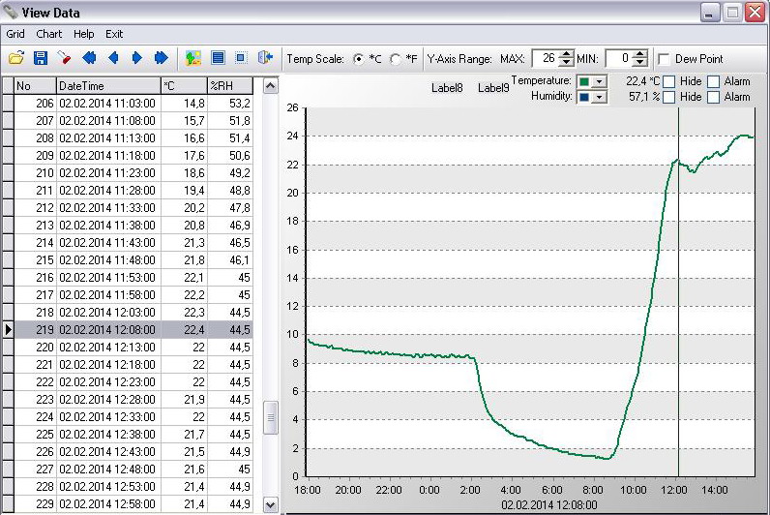Go to next record with single right arrow

point(136,59)
